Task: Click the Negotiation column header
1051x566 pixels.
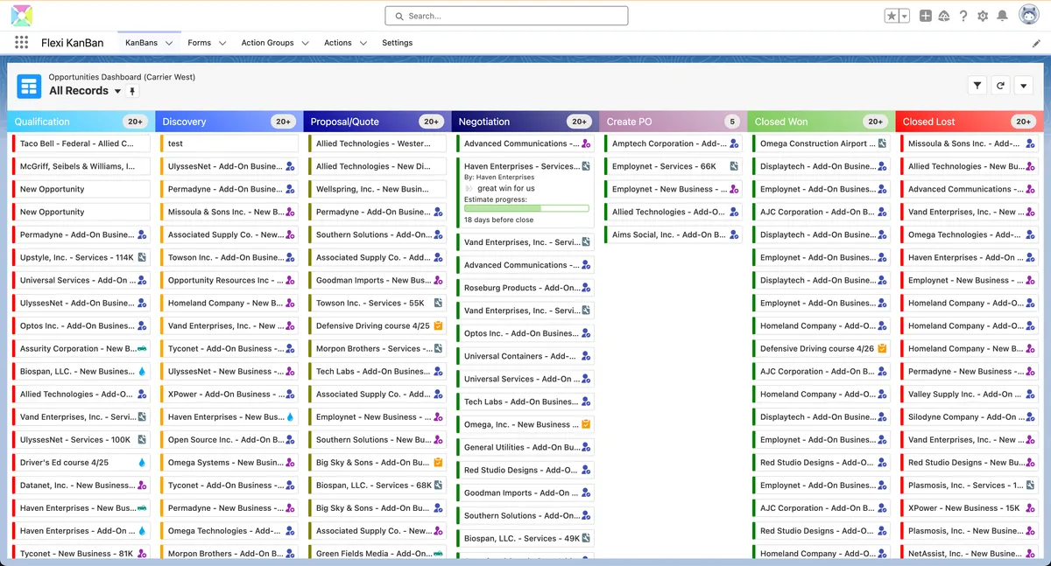Action: click(525, 122)
